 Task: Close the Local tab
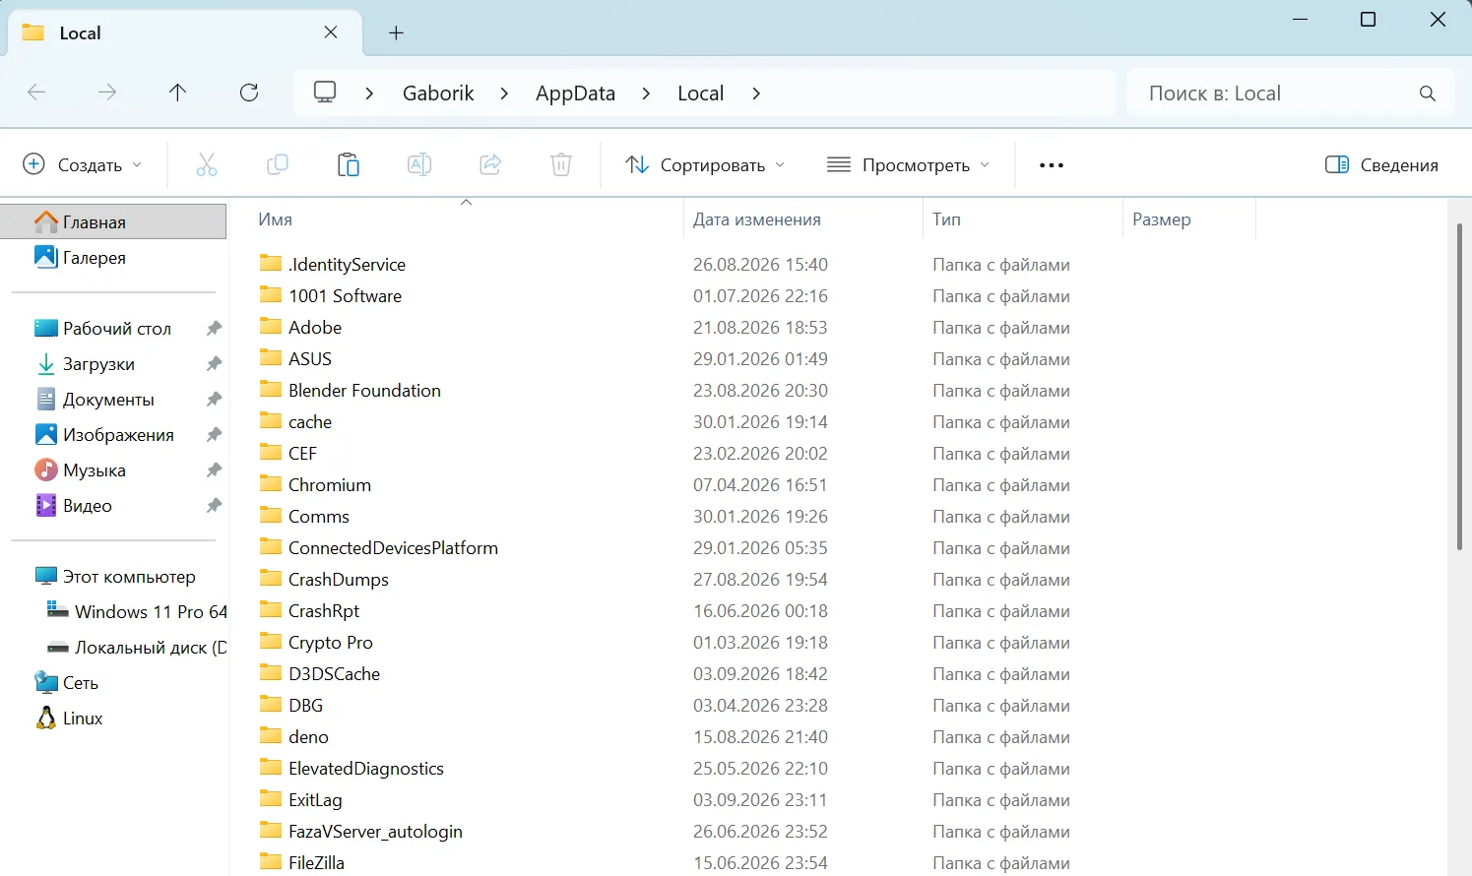point(331,32)
